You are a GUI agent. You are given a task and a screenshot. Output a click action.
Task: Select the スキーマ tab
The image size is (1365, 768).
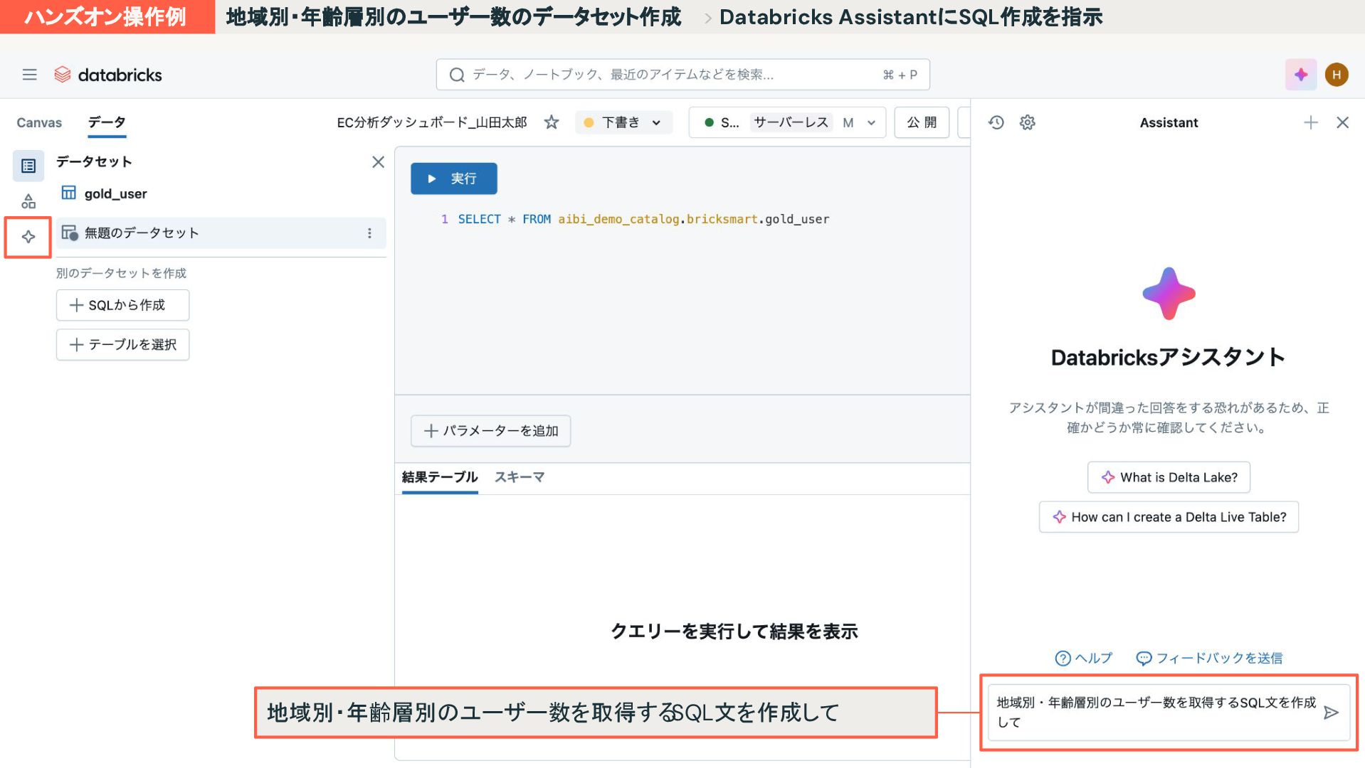(520, 477)
